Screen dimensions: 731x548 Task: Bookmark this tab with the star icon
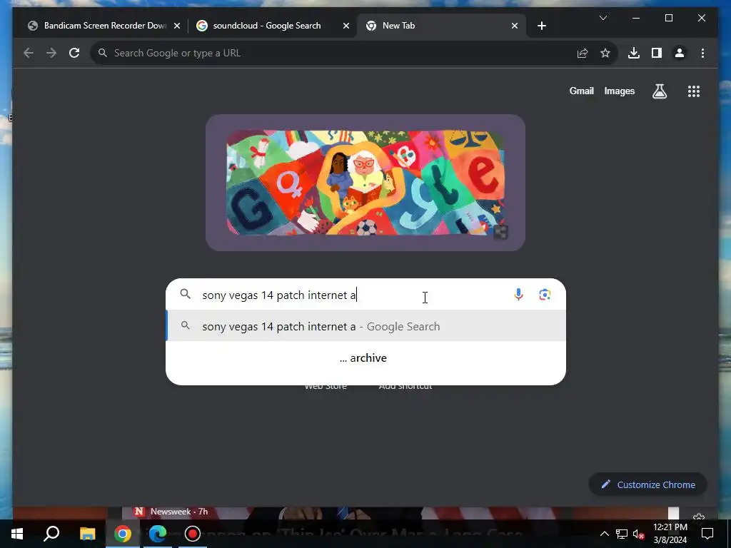coord(605,53)
